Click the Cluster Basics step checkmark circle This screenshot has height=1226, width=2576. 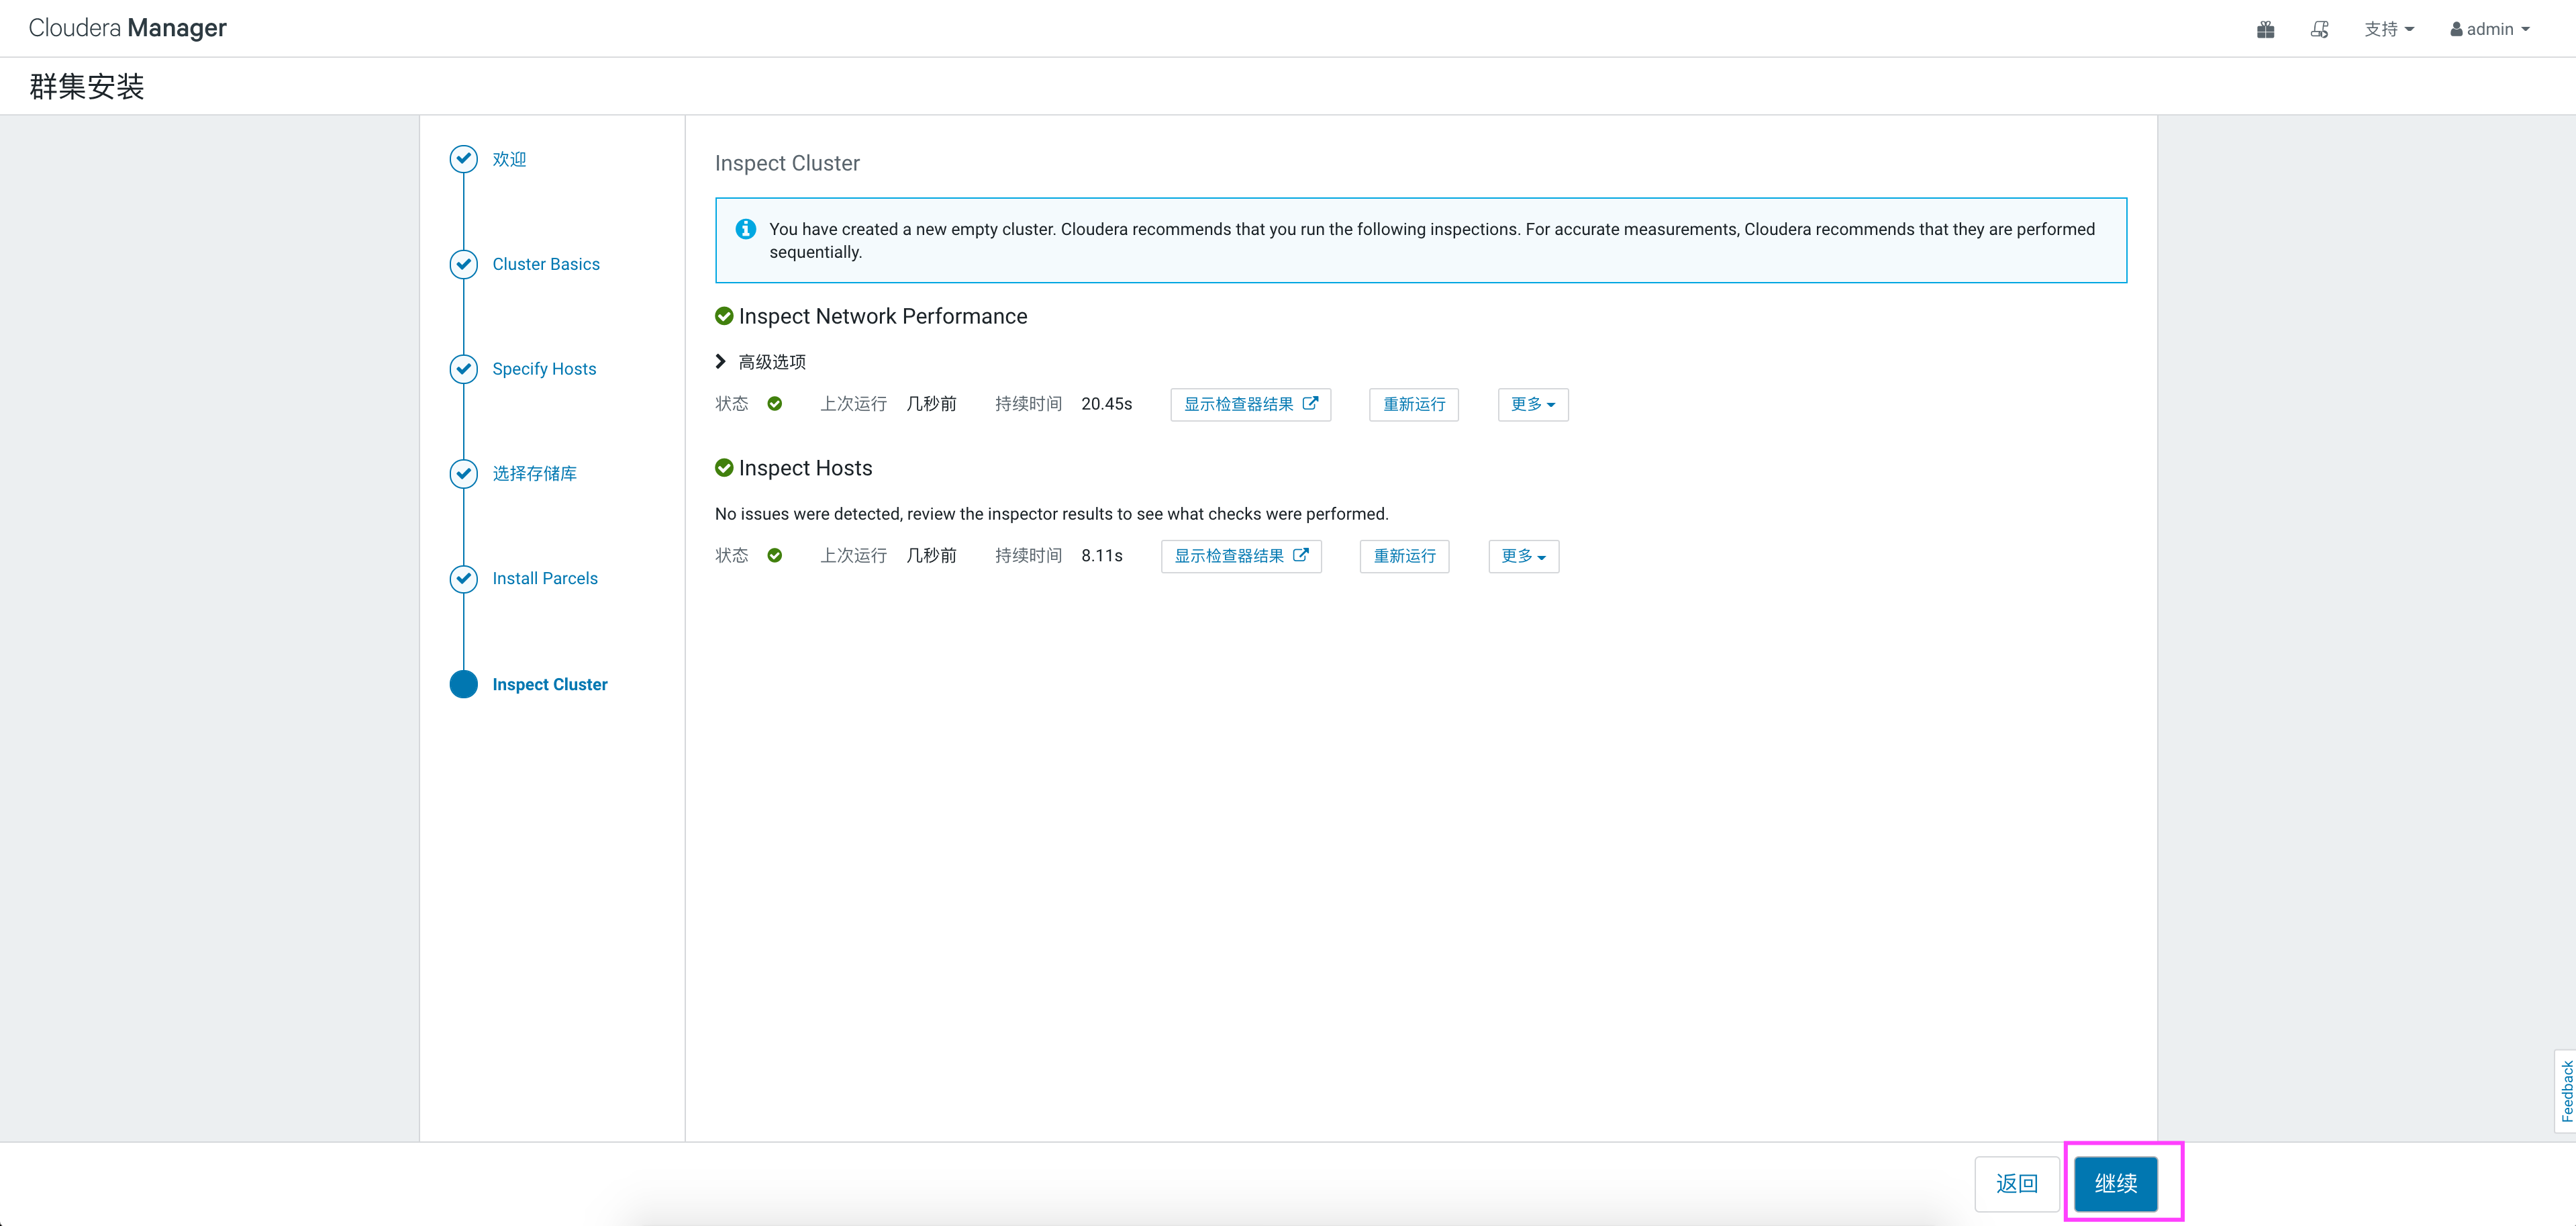pos(463,264)
